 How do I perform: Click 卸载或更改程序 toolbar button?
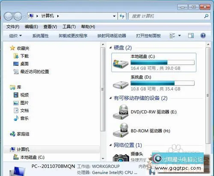pyautogui.click(x=73, y=35)
